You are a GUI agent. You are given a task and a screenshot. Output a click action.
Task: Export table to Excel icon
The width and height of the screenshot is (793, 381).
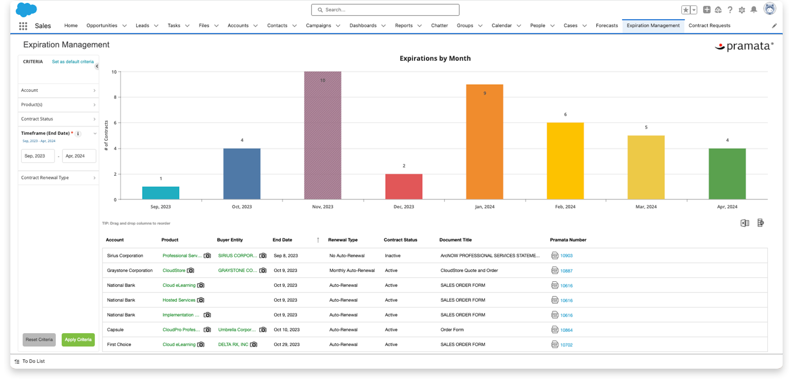(745, 223)
